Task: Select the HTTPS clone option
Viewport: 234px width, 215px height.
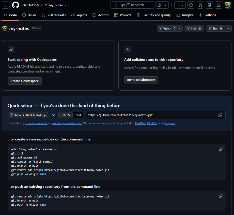Action: [66, 115]
